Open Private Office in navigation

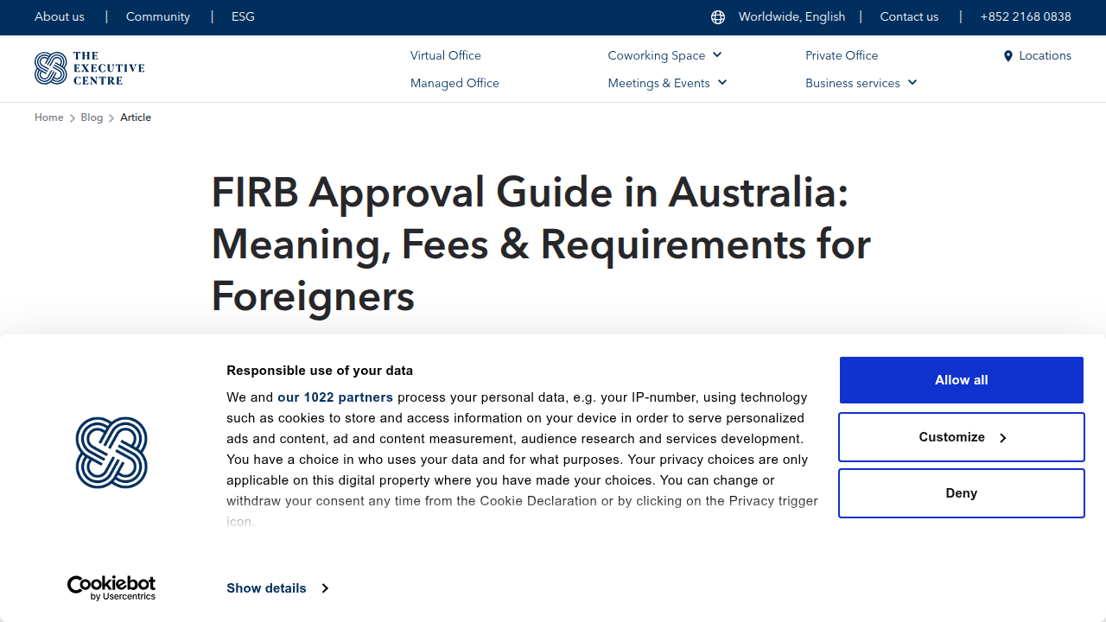tap(842, 55)
